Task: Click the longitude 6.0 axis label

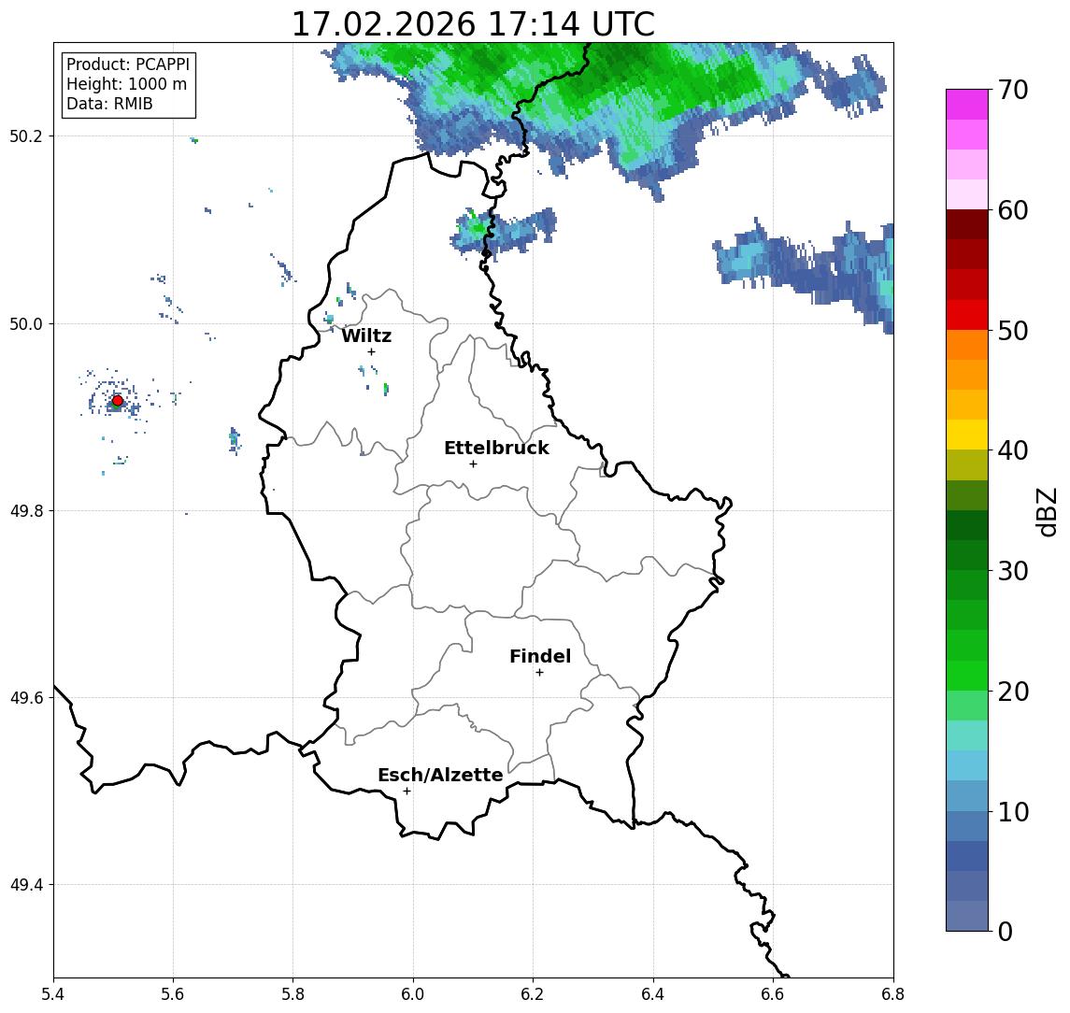Action: [x=413, y=994]
